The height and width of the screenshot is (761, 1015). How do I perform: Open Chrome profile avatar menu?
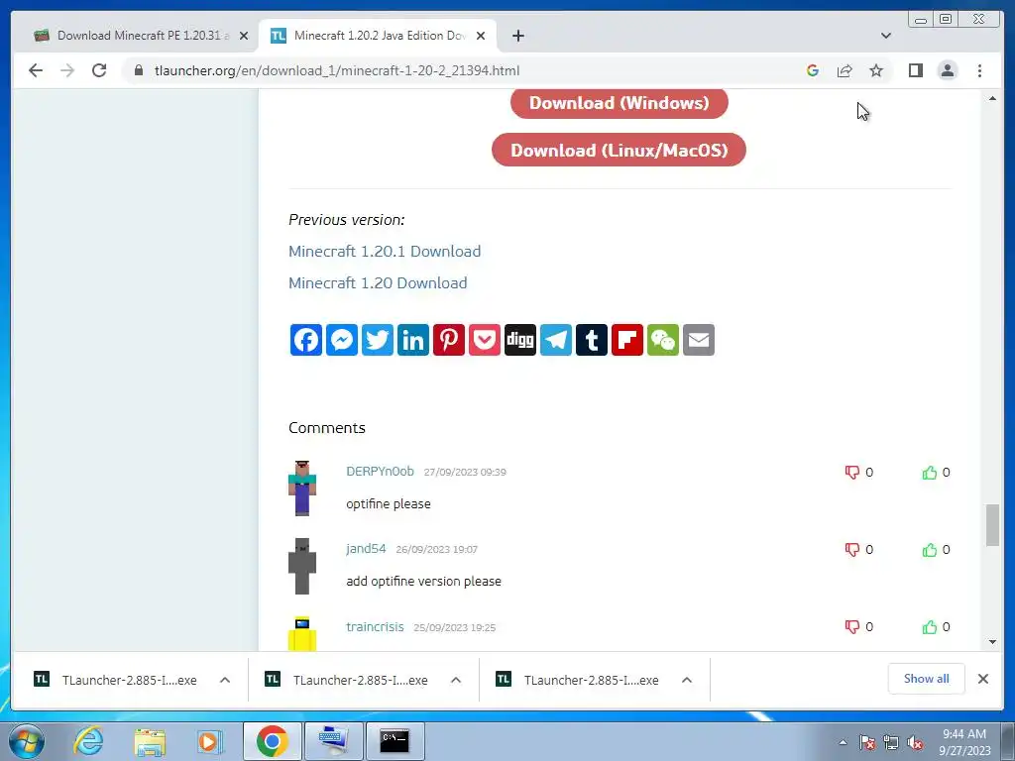coord(947,70)
